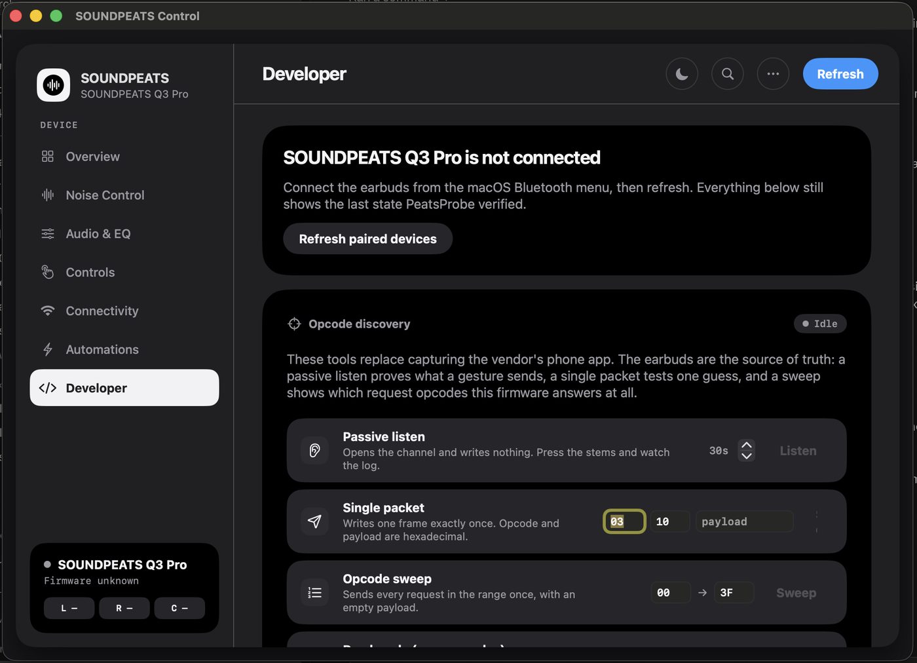Select the sweep start field 00

click(x=671, y=593)
